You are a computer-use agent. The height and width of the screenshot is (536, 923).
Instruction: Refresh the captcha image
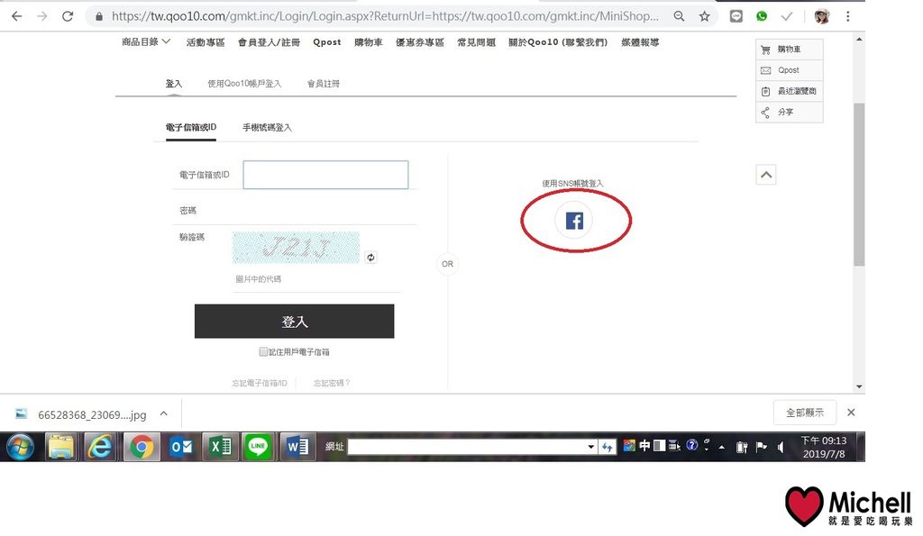(370, 257)
